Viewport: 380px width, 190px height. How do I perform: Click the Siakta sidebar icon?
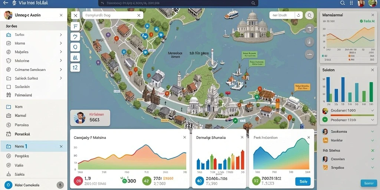(x=9, y=174)
